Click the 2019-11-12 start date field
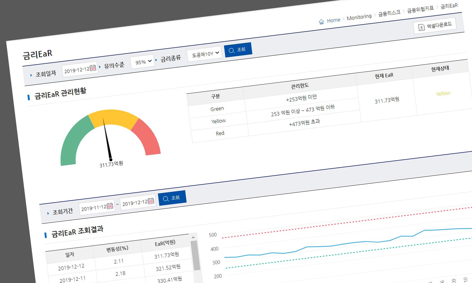 tap(97, 207)
